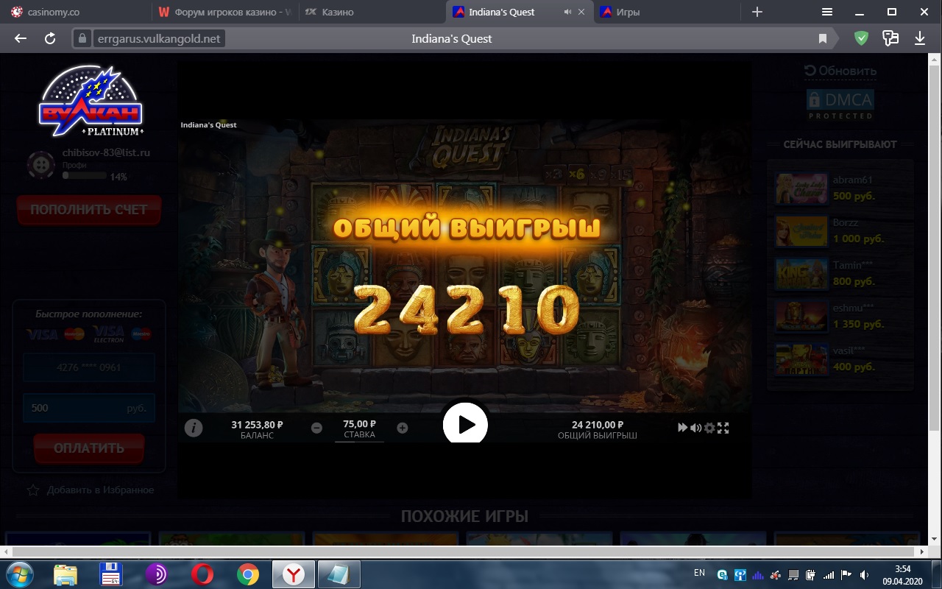Open File Explorer from the taskbar

65,574
